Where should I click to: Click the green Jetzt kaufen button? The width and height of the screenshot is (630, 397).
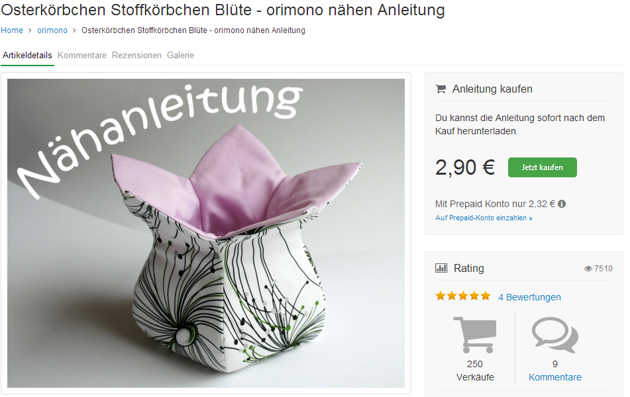coord(543,167)
